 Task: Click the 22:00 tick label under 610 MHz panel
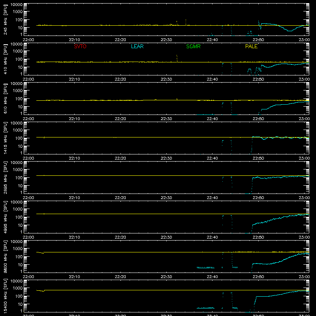28,119
